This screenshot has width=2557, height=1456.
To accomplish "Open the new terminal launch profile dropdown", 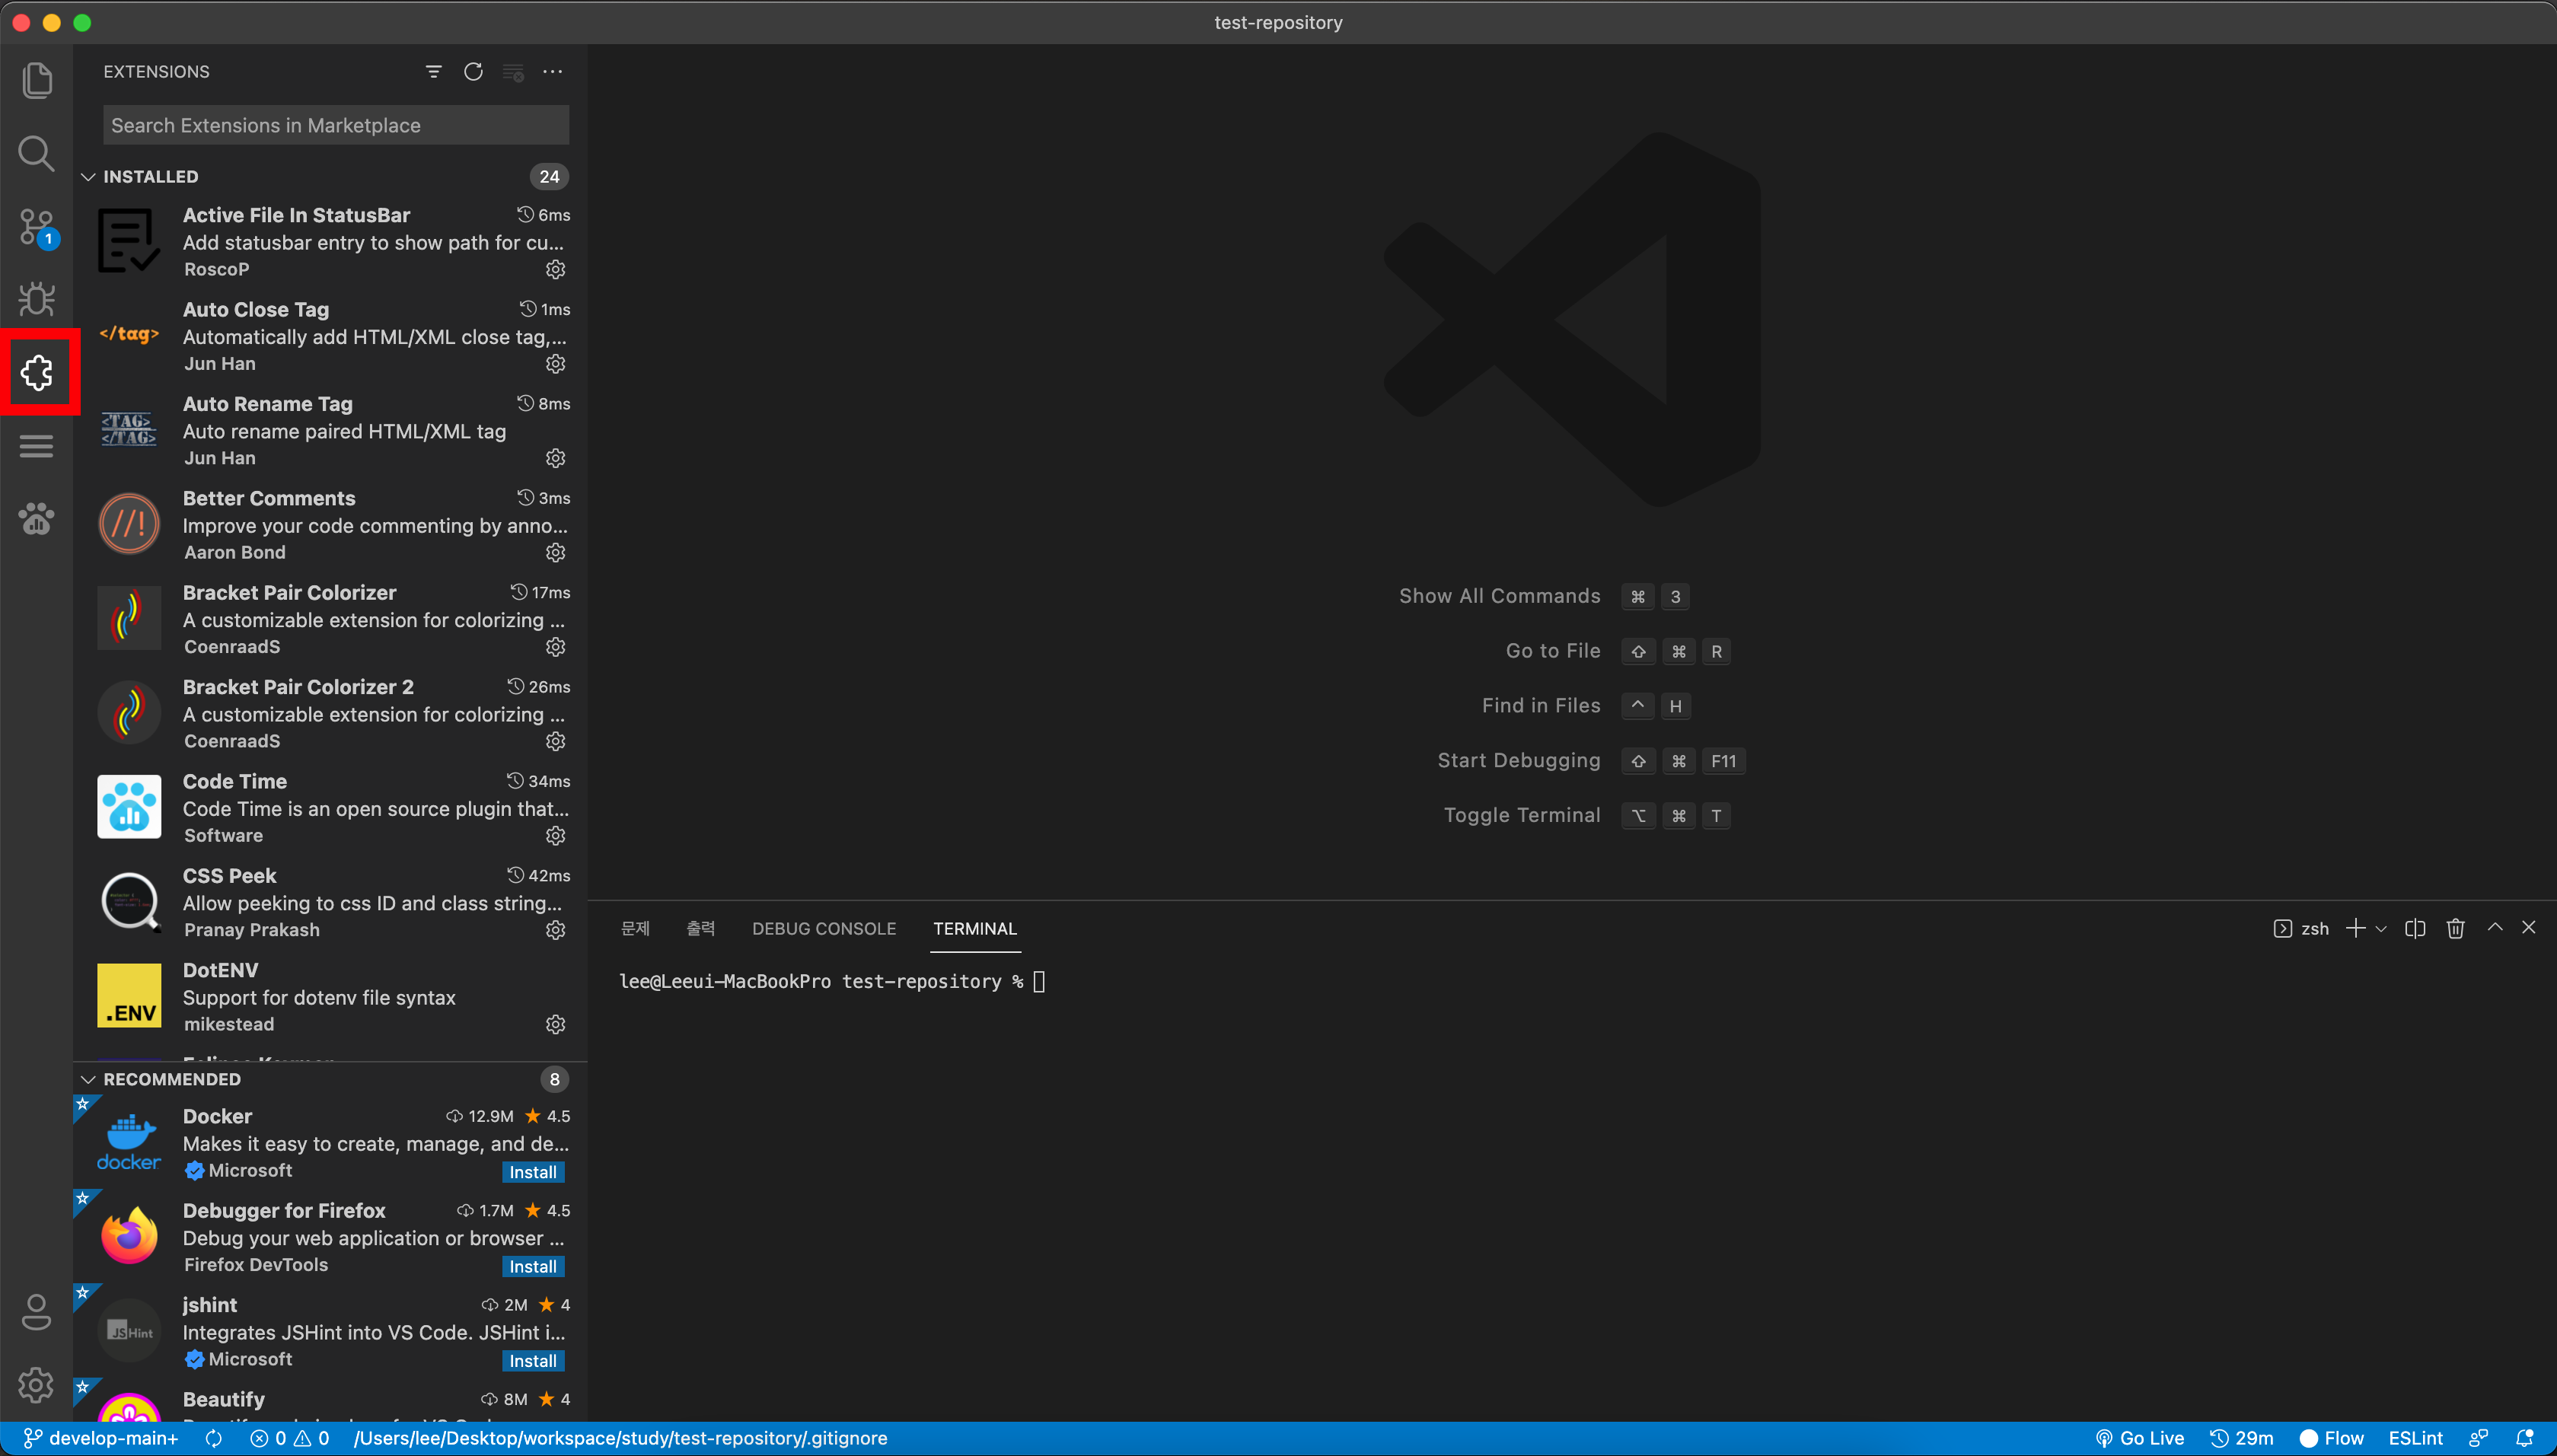I will (2381, 929).
